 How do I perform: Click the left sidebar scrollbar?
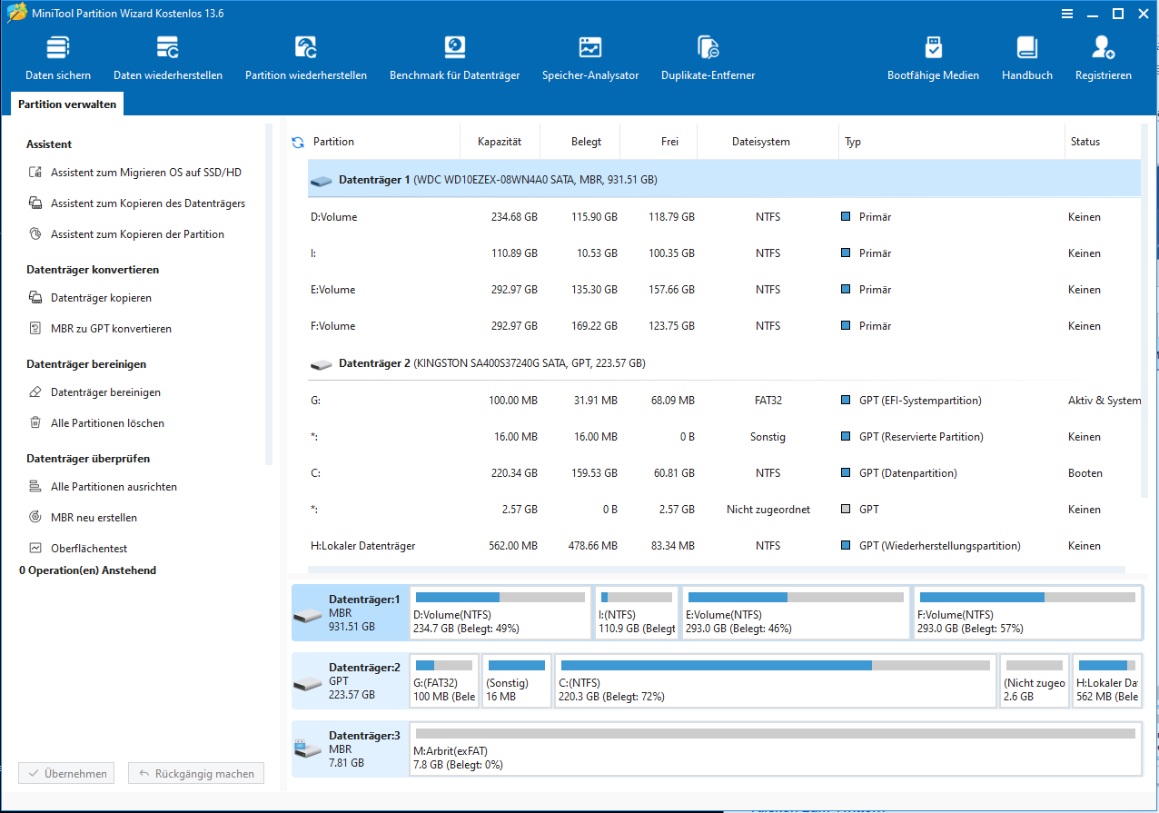(268, 295)
